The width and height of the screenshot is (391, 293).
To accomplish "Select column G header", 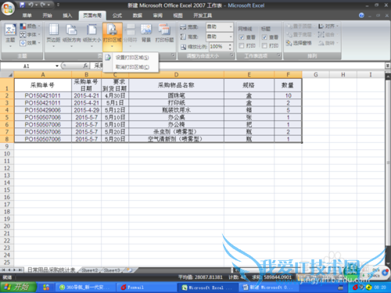I will pos(316,75).
